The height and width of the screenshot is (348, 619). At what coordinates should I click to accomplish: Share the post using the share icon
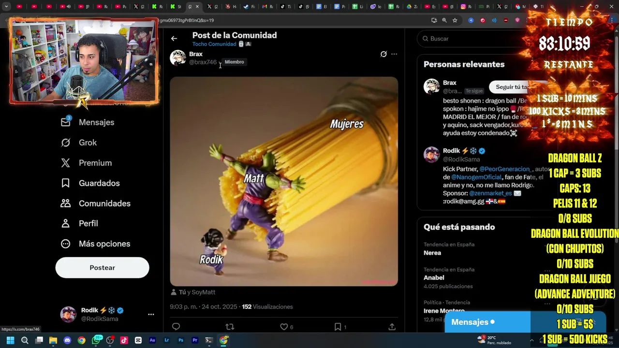(x=392, y=327)
